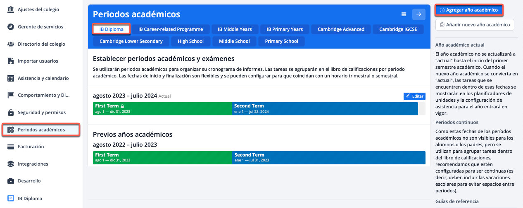Click the Integraciones layers icon

11,164
